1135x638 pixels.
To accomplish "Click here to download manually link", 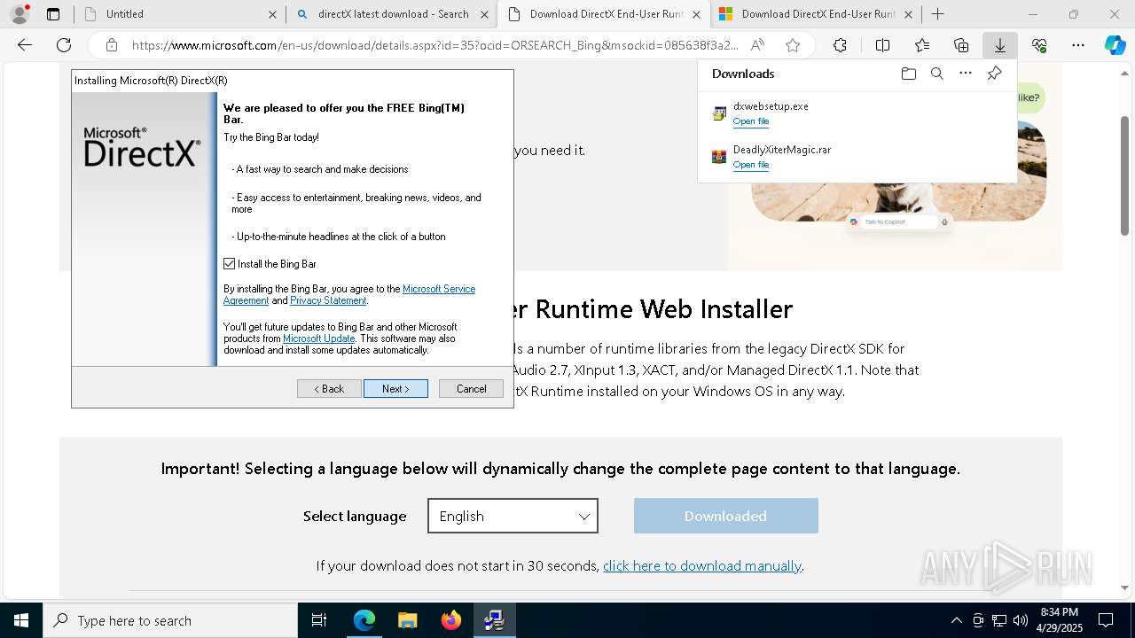I will point(702,565).
